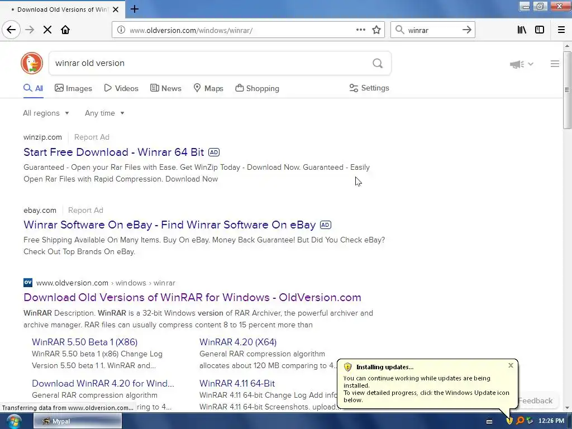Click the Windows Update shield tray icon
This screenshot has height=429, width=572.
tap(509, 421)
